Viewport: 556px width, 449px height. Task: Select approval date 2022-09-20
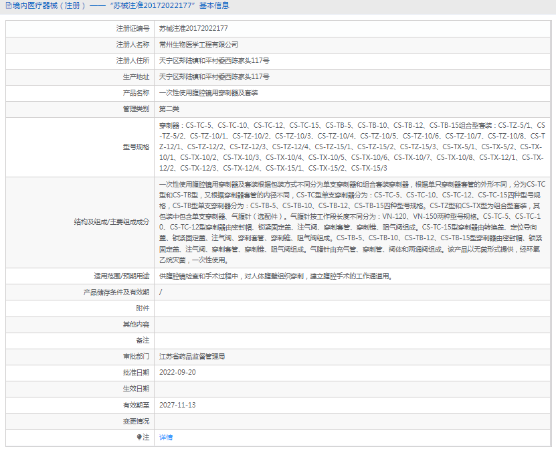tap(177, 373)
